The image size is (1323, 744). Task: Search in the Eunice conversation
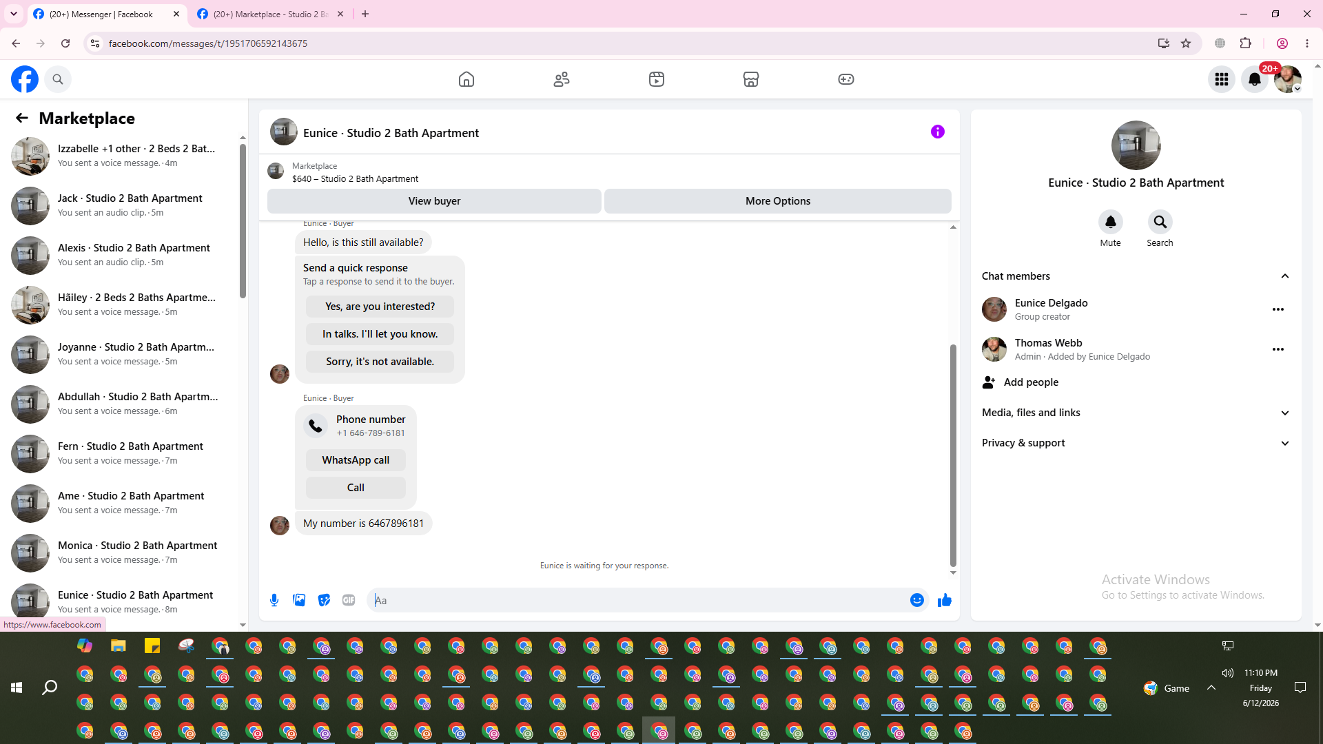click(x=1160, y=222)
